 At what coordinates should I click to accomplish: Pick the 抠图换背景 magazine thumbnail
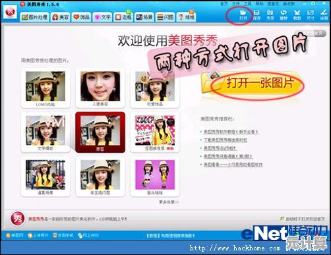coord(155,132)
